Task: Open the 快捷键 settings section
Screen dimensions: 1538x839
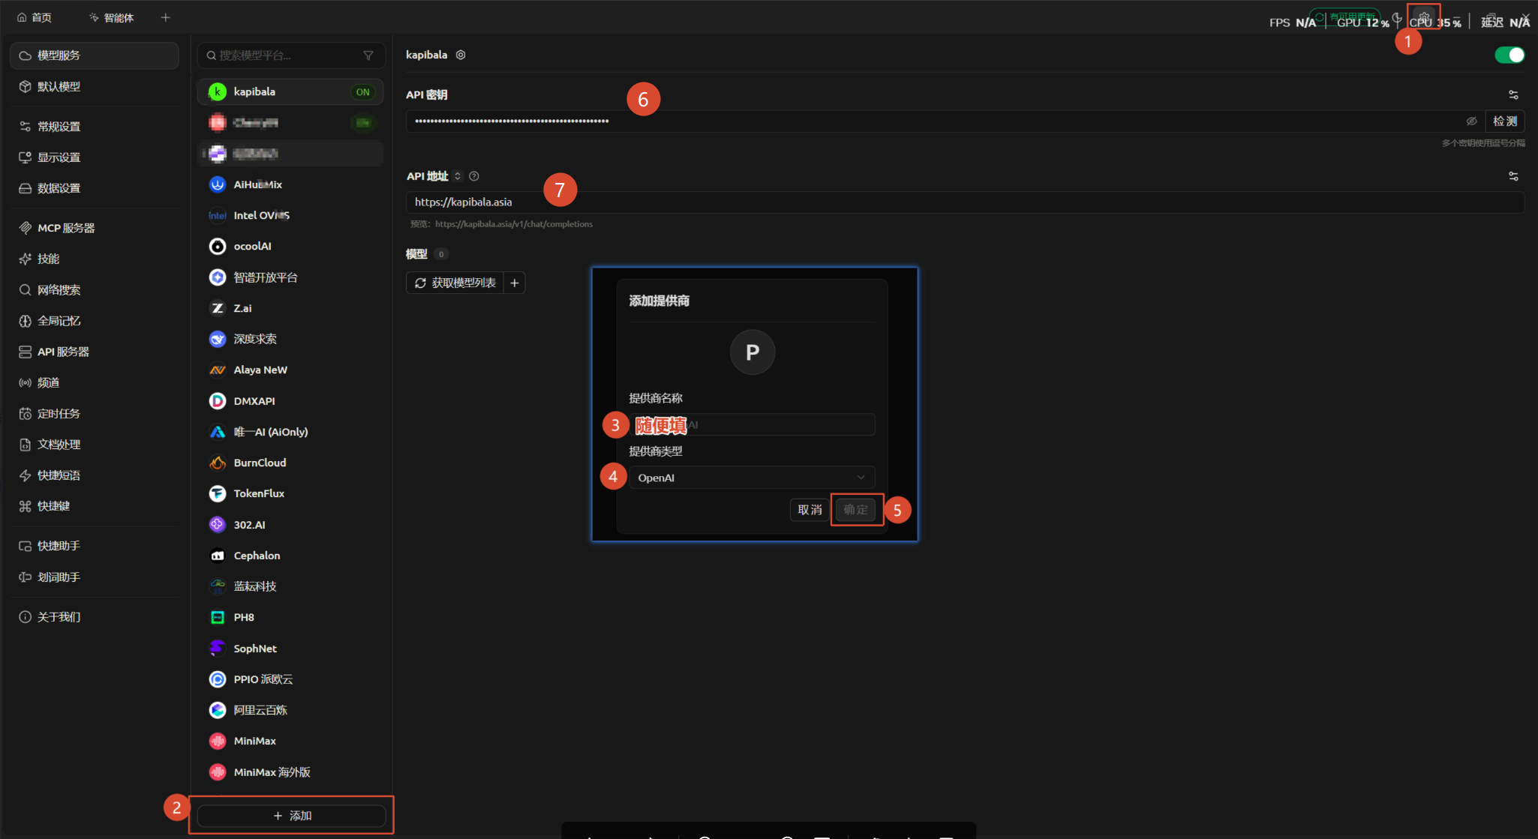Action: [95, 506]
